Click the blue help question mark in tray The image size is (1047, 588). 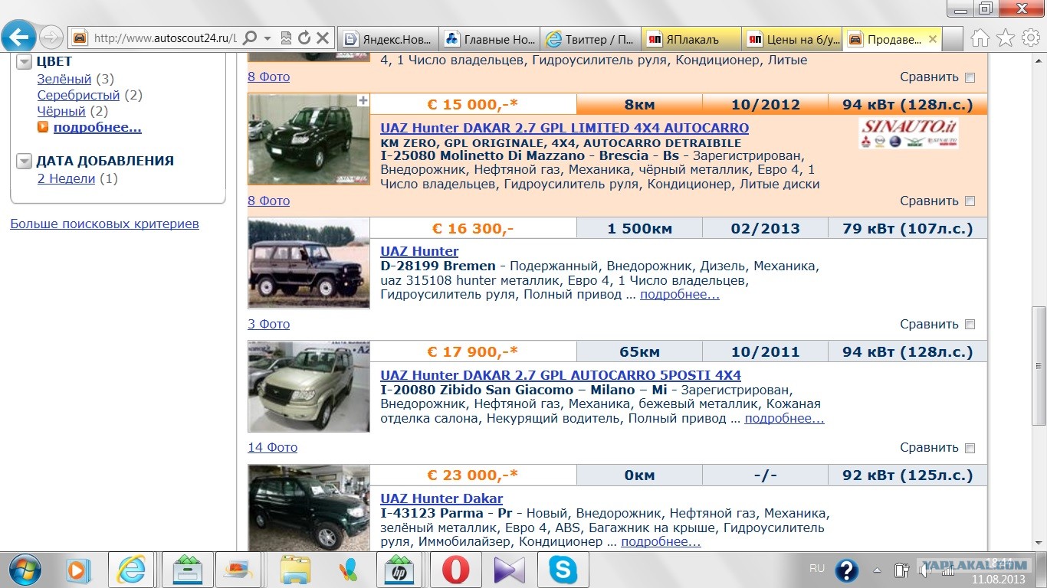click(847, 570)
